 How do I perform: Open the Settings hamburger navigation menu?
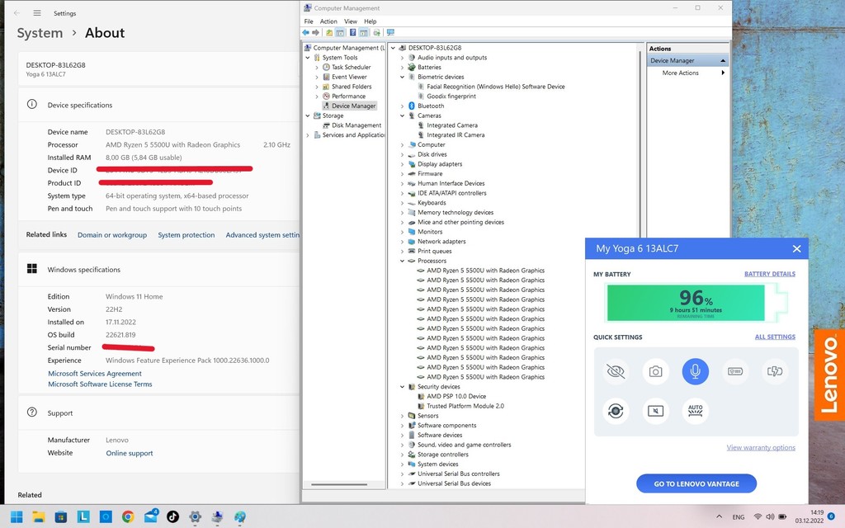click(x=37, y=13)
